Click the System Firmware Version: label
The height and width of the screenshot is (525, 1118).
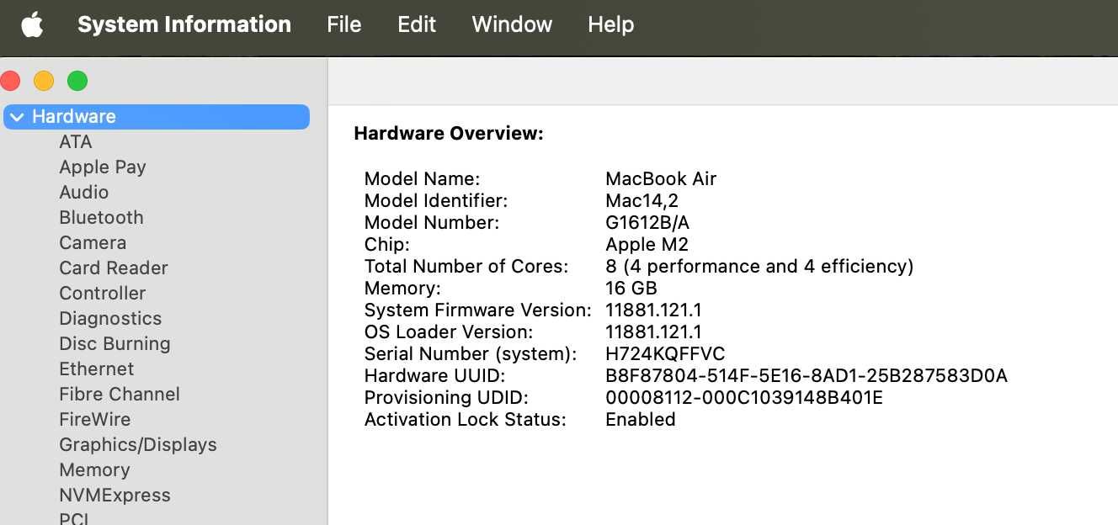click(478, 310)
